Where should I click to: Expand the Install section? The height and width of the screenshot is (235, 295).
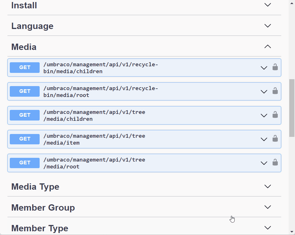tap(267, 5)
